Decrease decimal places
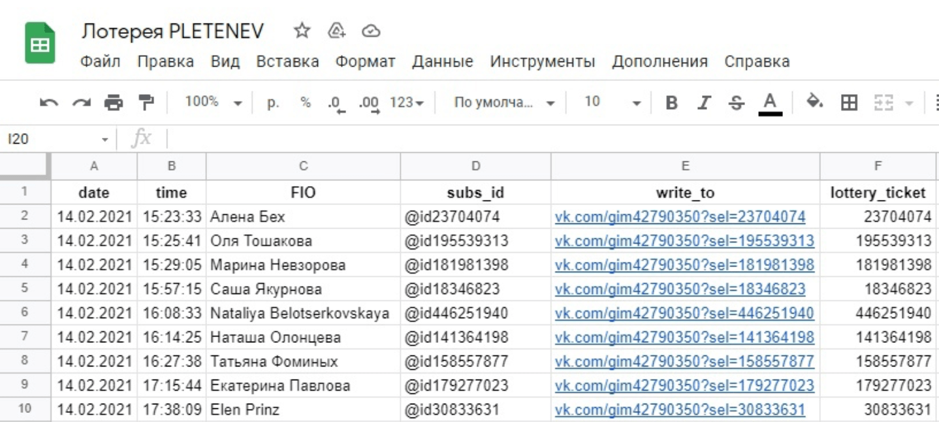This screenshot has width=939, height=422. (336, 103)
